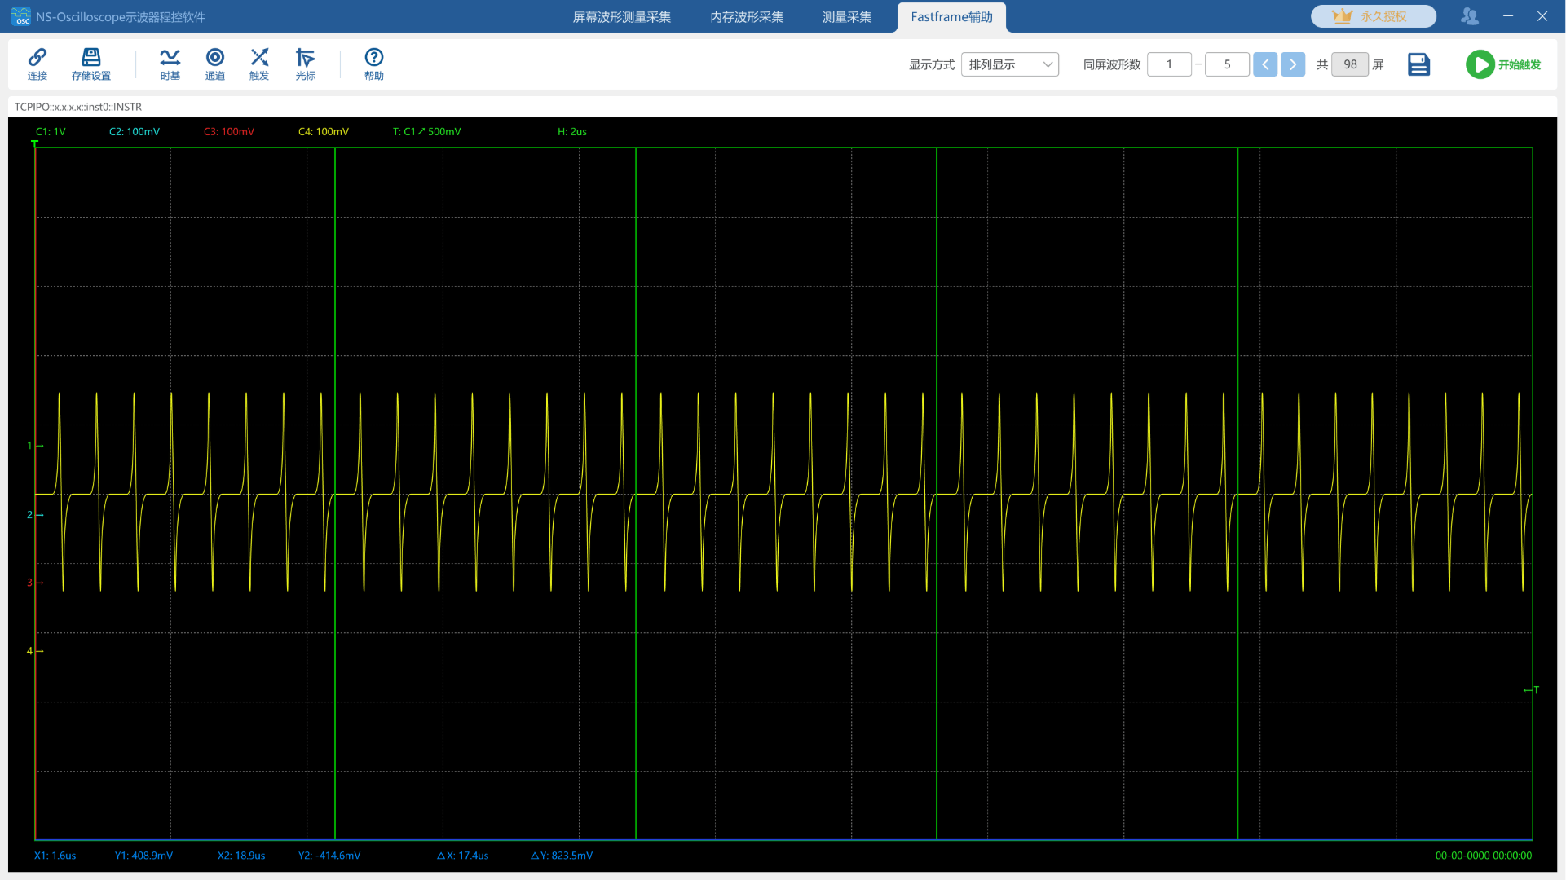
Task: Open the 存储设置 storage settings
Action: pyautogui.click(x=90, y=64)
